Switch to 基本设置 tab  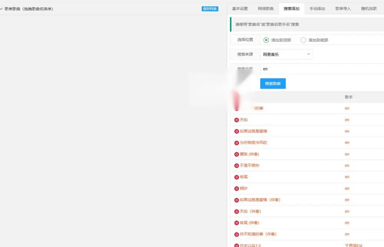240,9
